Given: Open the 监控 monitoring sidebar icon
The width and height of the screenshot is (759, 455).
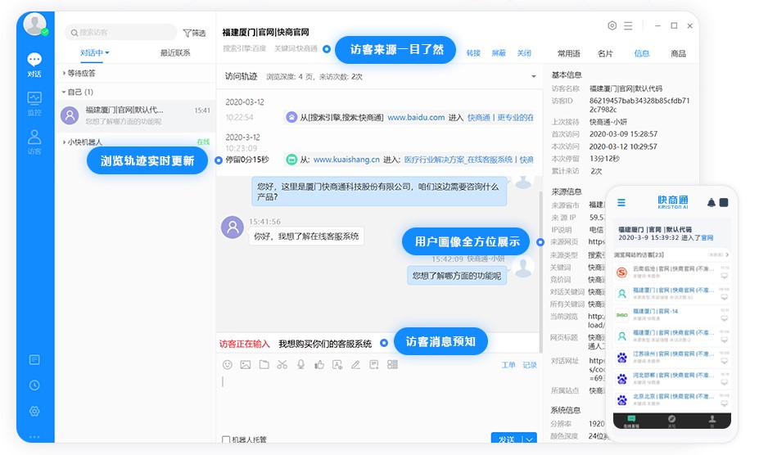Looking at the screenshot, I should pyautogui.click(x=34, y=102).
